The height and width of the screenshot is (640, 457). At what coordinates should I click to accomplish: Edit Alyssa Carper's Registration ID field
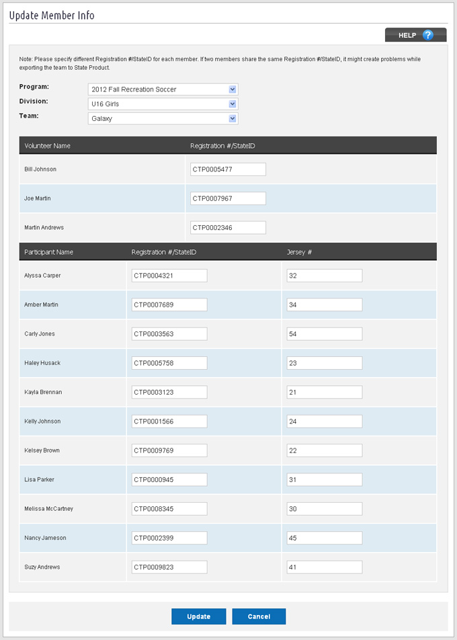coord(169,276)
